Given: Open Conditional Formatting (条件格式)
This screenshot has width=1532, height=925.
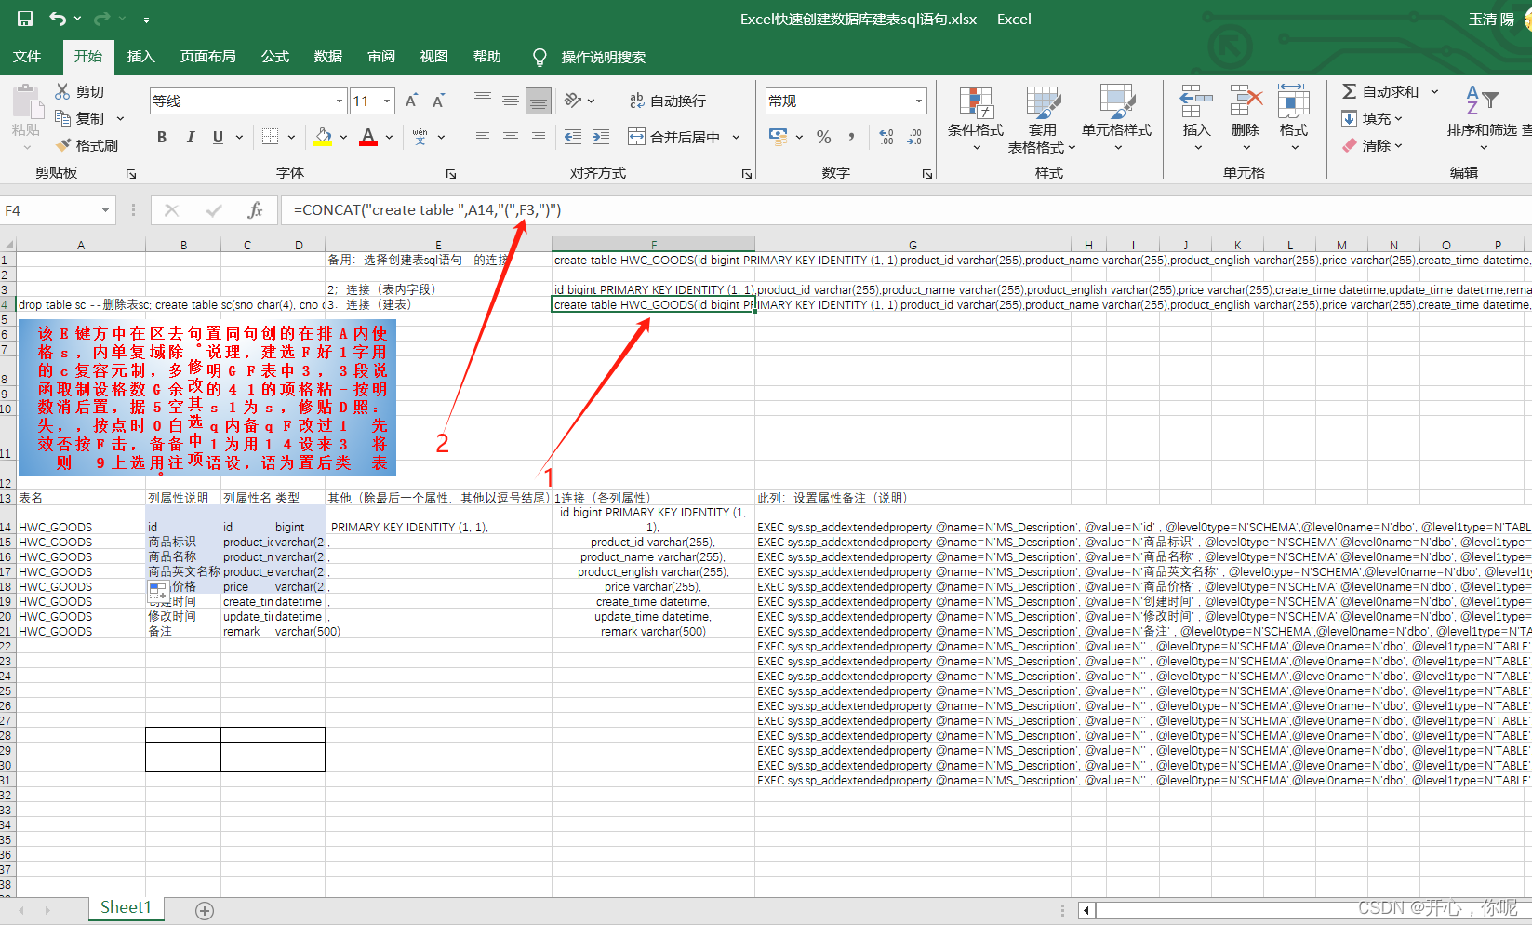Looking at the screenshot, I should [x=976, y=118].
